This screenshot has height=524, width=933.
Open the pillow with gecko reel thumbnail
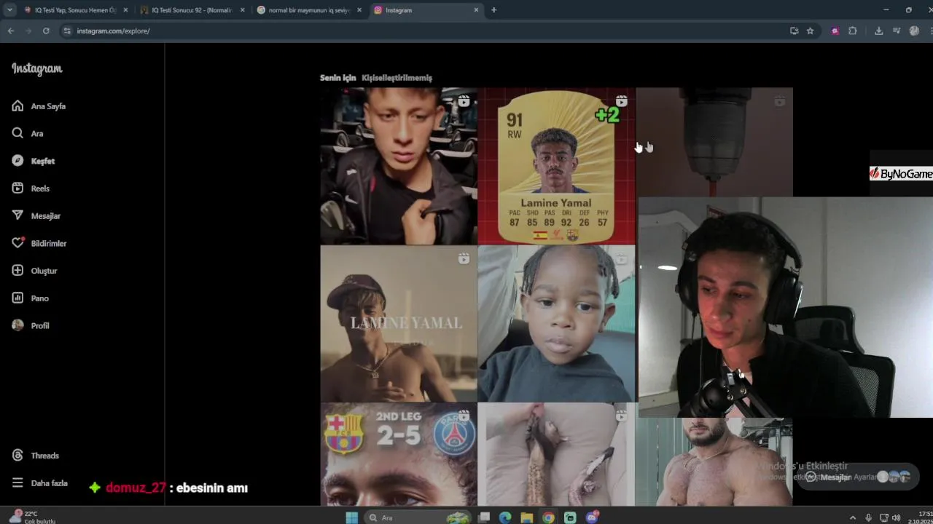point(556,454)
